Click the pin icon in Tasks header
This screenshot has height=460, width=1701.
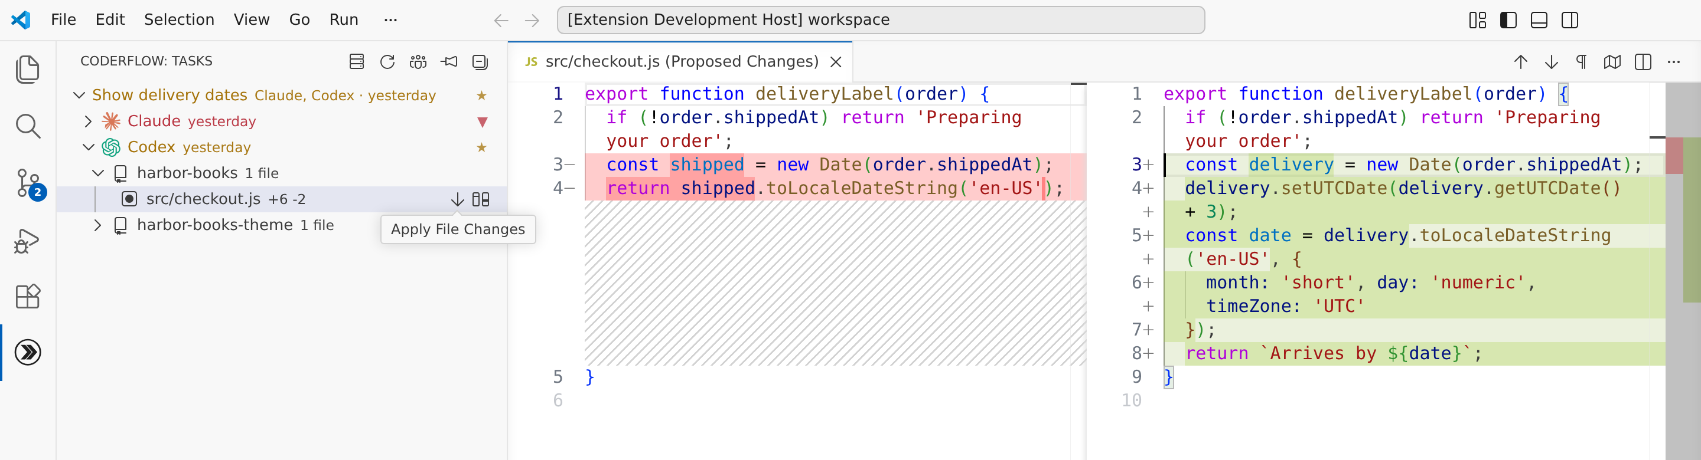tap(449, 61)
